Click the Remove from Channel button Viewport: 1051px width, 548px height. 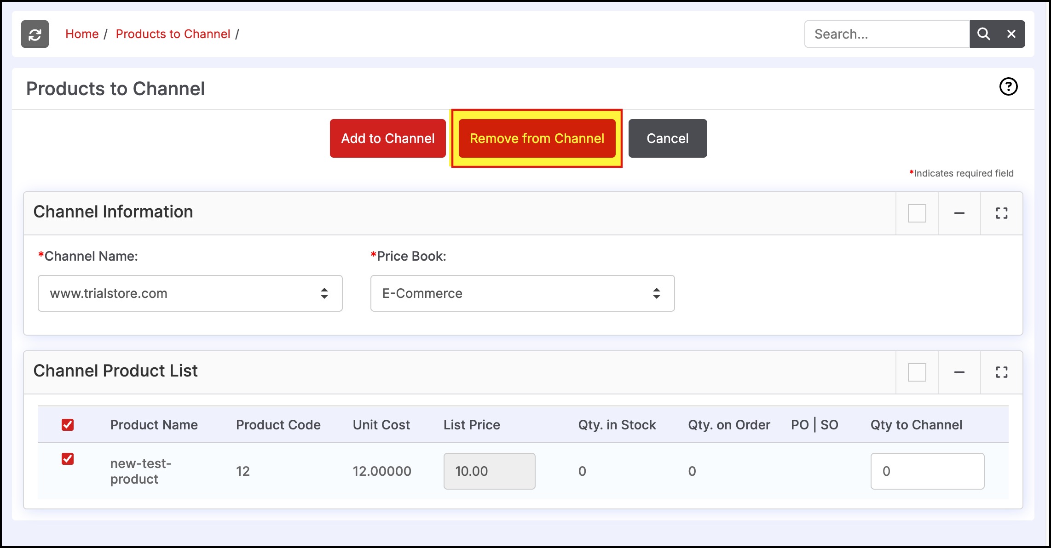537,138
